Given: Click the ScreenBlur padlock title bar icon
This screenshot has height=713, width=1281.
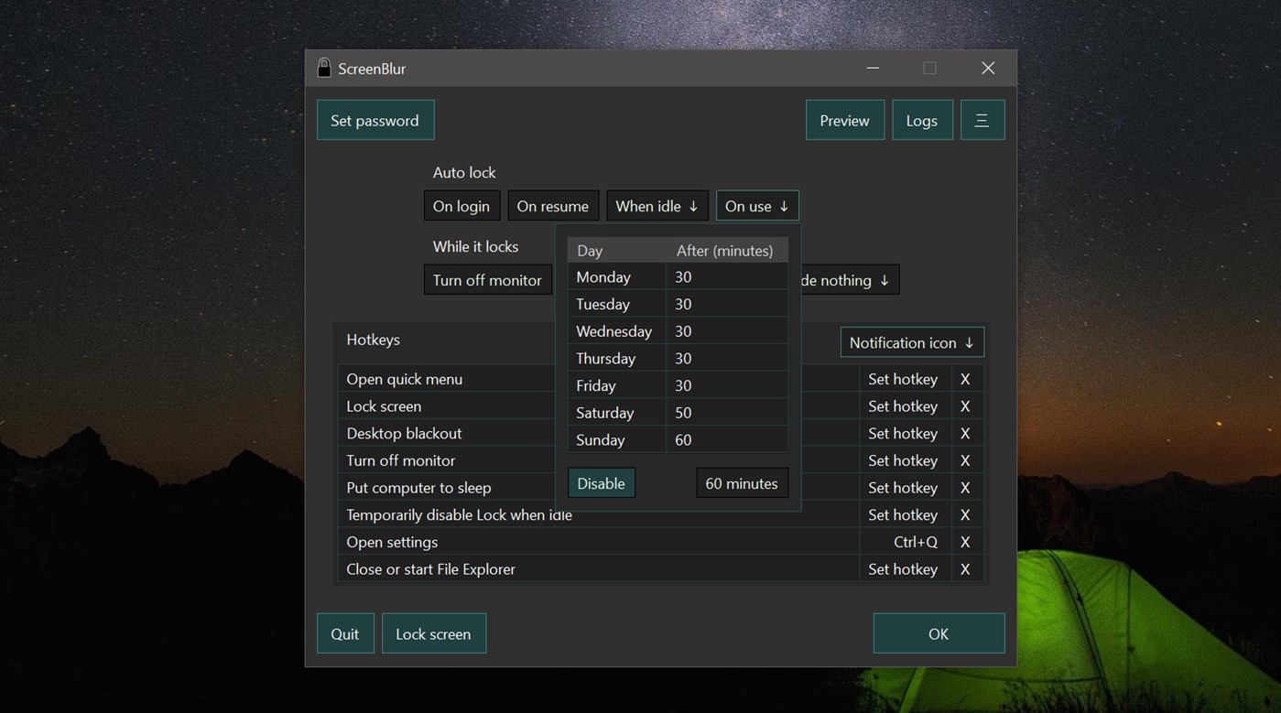Looking at the screenshot, I should point(323,67).
